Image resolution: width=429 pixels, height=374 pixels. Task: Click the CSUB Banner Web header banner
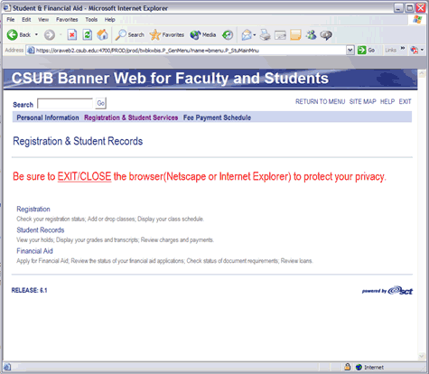coord(210,79)
